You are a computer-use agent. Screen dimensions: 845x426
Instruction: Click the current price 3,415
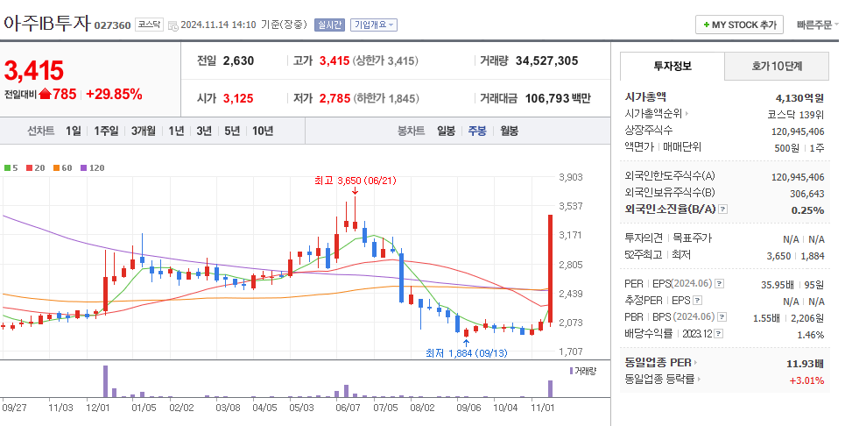34,71
